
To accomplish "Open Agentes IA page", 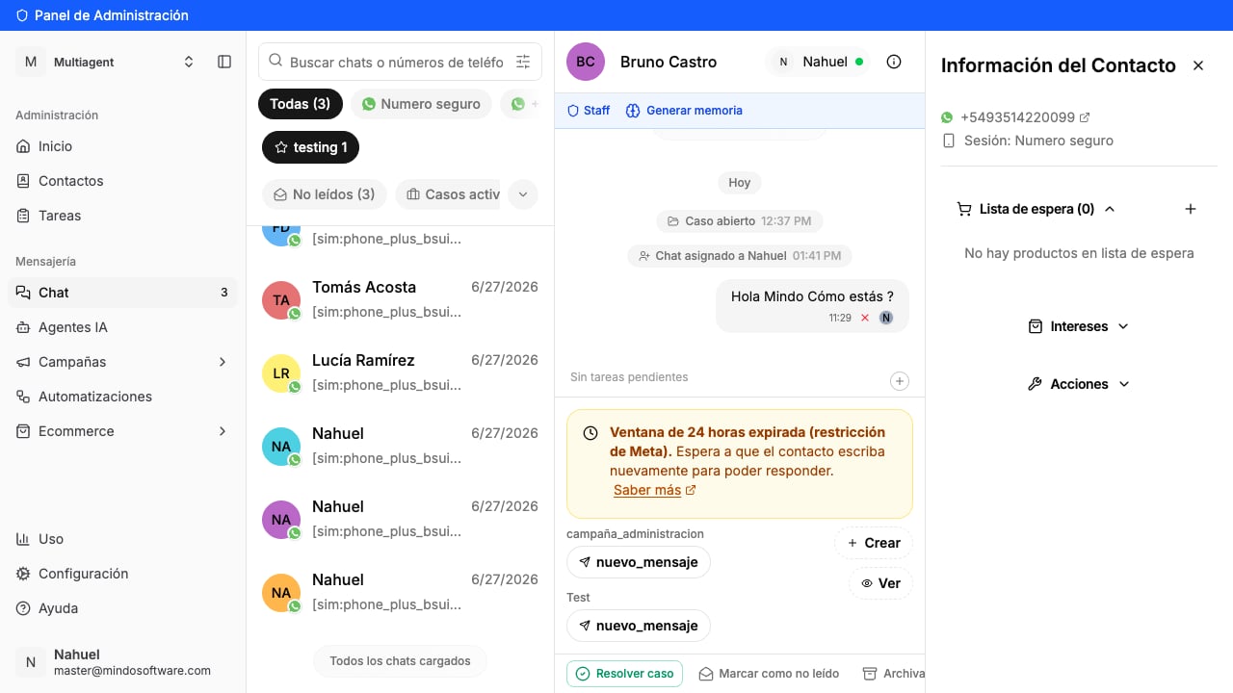I will tap(122, 327).
